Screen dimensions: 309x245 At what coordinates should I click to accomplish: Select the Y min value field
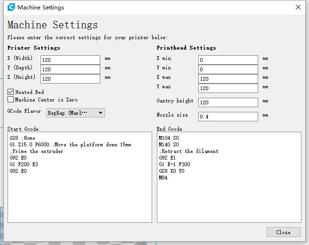click(x=228, y=69)
